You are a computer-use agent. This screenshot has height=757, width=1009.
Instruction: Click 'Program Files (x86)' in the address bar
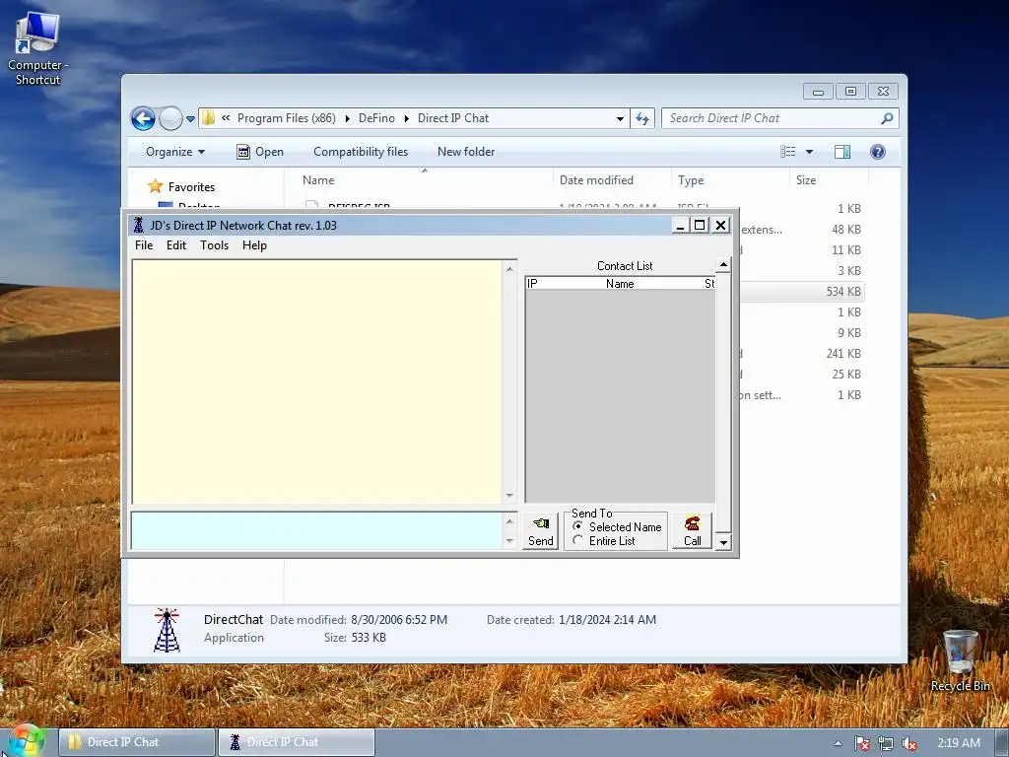pyautogui.click(x=287, y=118)
